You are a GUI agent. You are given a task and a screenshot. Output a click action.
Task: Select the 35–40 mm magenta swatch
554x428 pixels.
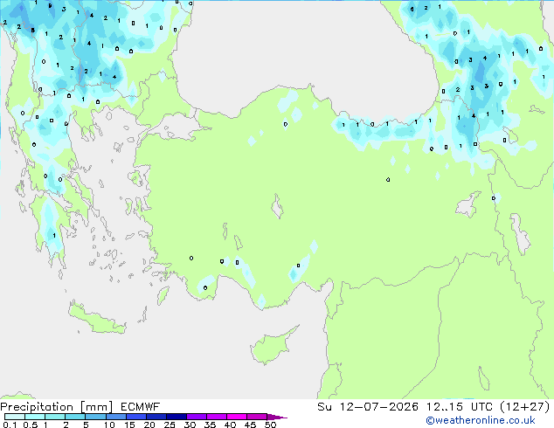217,417
